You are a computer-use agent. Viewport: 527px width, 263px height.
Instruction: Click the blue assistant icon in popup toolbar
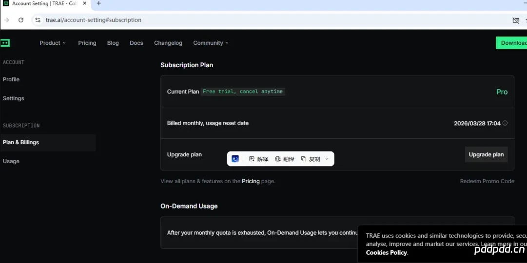click(235, 159)
